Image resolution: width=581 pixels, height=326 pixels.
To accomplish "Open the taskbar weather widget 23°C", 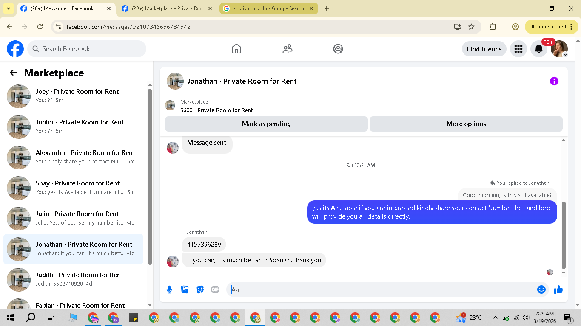I will pyautogui.click(x=469, y=318).
